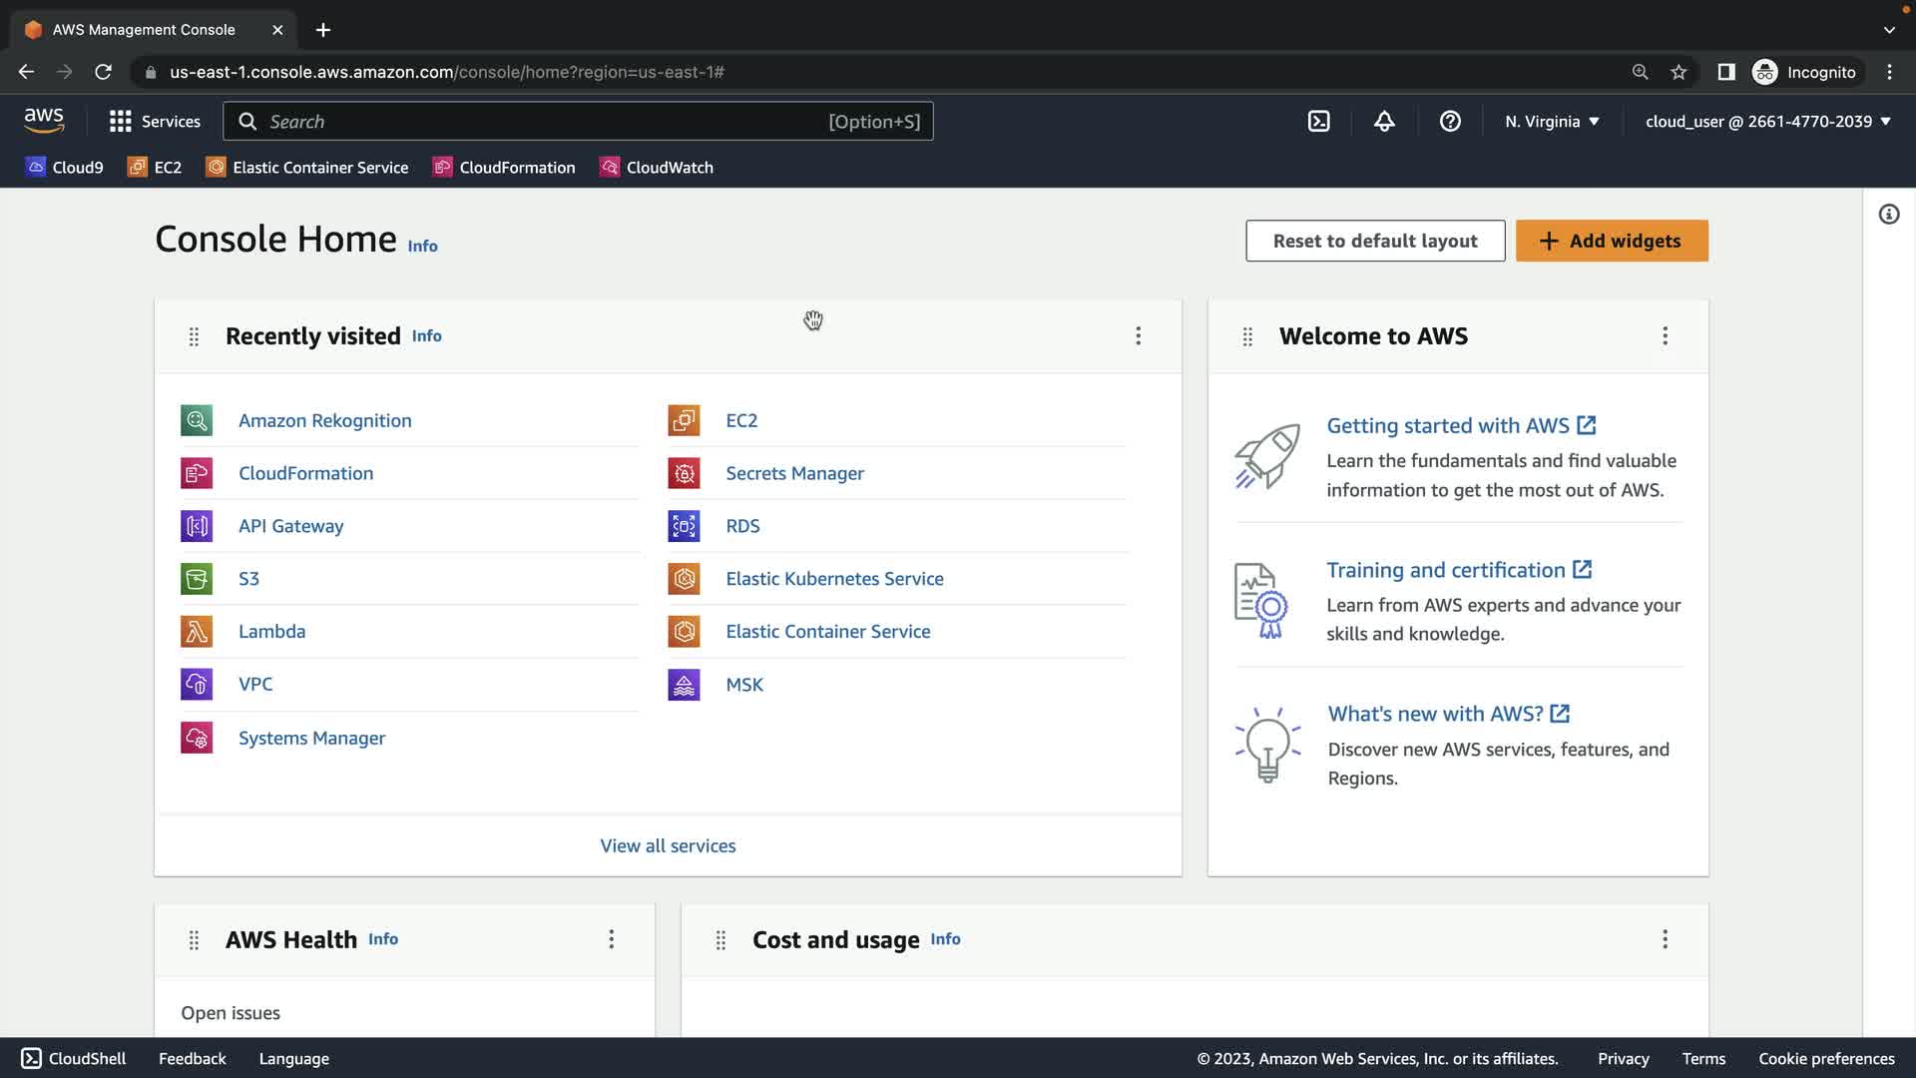Screen dimensions: 1916x1078
Task: Click the S3 bucket icon
Action: pos(197,578)
